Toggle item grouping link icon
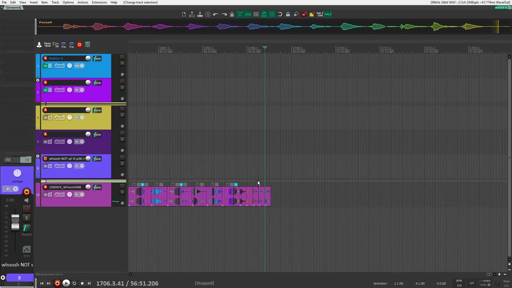The width and height of the screenshot is (512, 288). coord(248,14)
